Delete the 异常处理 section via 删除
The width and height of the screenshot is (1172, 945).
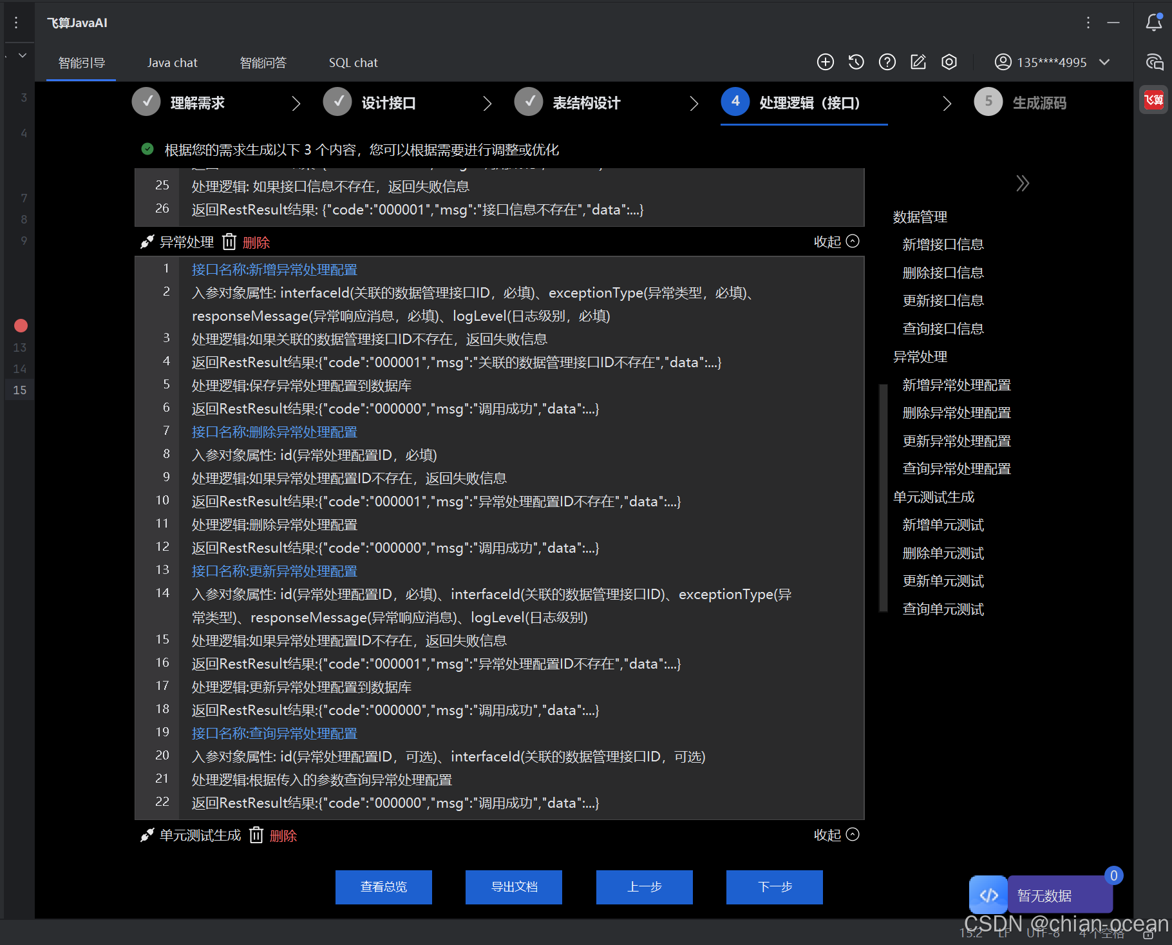point(256,242)
